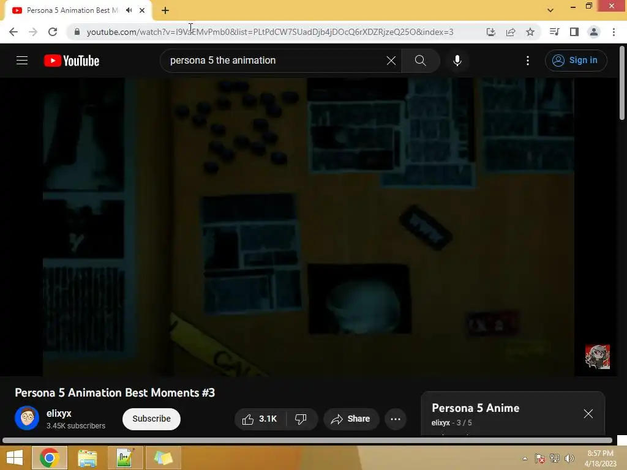Go back to previous page in Chrome
This screenshot has width=627, height=470.
(13, 32)
